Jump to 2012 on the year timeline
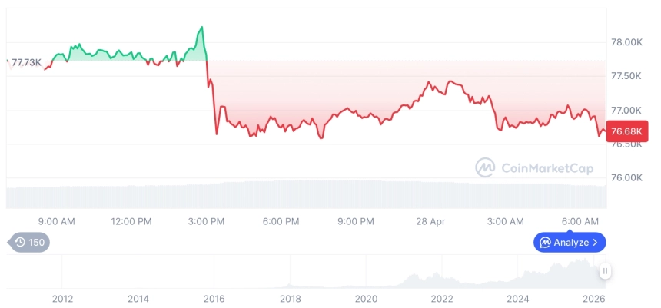The width and height of the screenshot is (661, 308). (x=62, y=299)
